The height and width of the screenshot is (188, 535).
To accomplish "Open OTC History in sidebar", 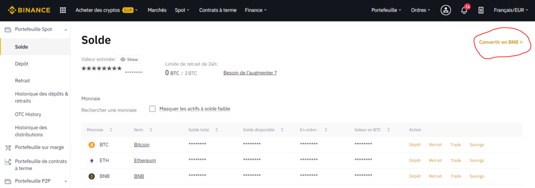I will pos(28,115).
